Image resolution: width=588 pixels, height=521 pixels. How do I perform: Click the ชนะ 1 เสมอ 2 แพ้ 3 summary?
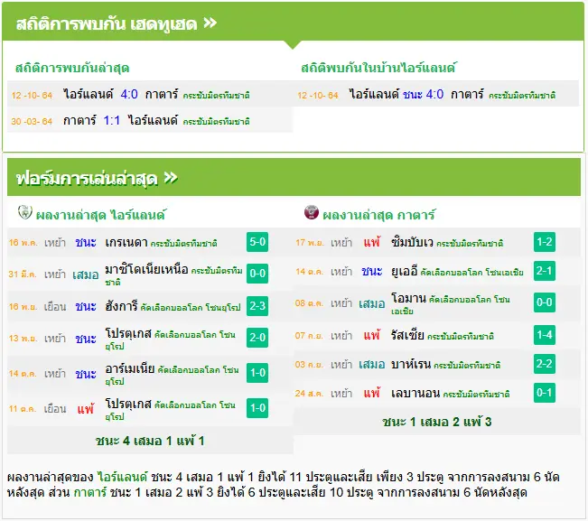(x=437, y=422)
